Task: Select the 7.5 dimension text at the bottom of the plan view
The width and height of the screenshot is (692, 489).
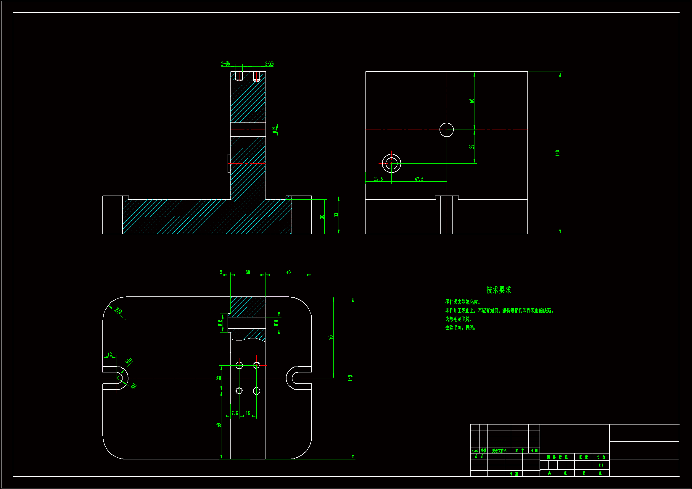Action: (235, 413)
